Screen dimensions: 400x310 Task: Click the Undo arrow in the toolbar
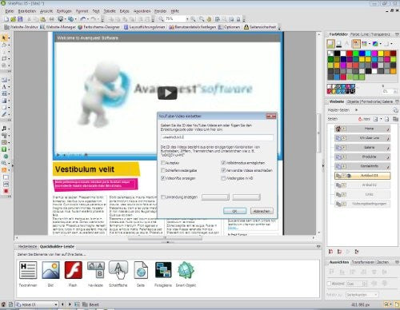[x=83, y=19]
